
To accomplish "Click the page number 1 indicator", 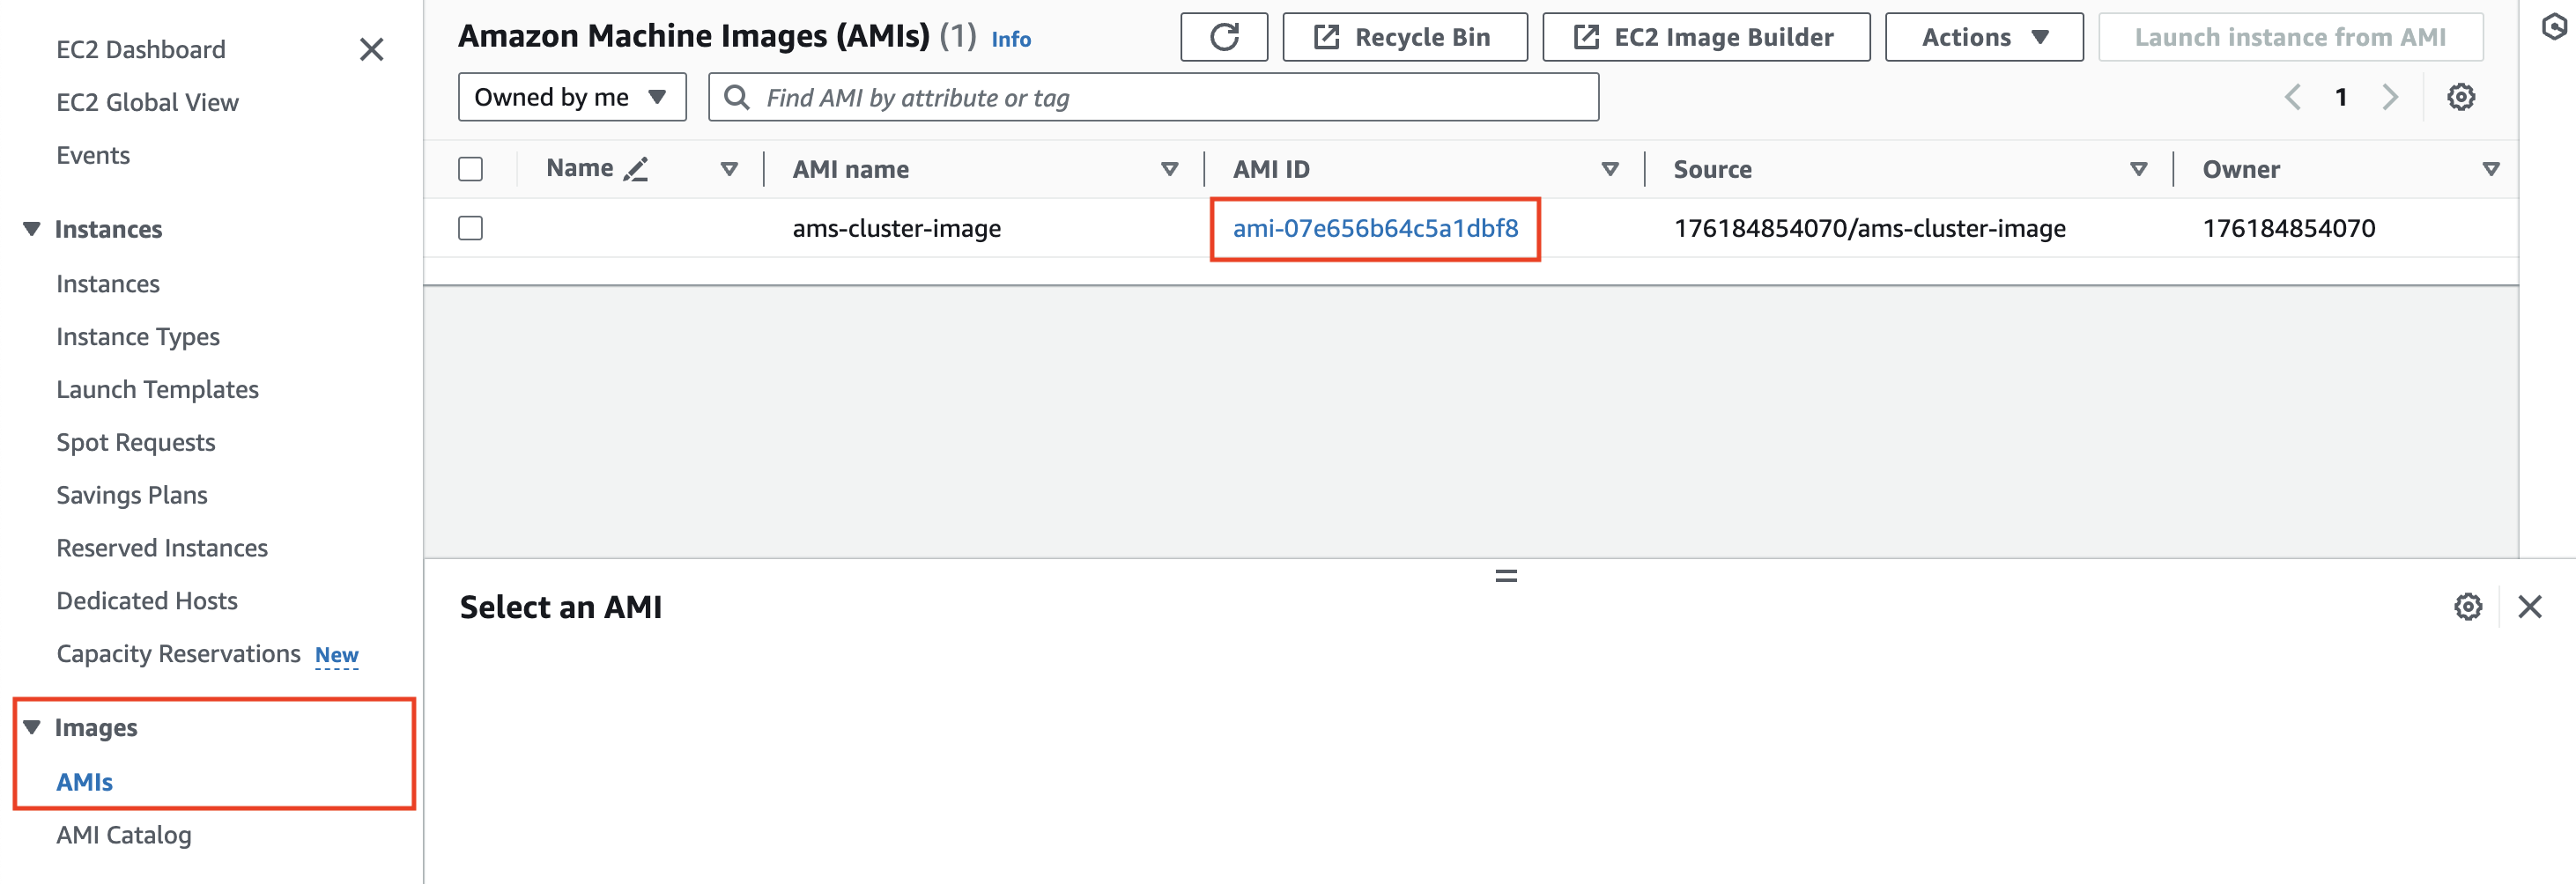I will (x=2340, y=97).
